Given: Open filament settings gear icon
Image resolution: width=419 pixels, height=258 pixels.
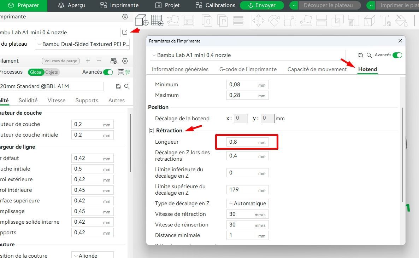Looking at the screenshot, I should tap(125, 61).
